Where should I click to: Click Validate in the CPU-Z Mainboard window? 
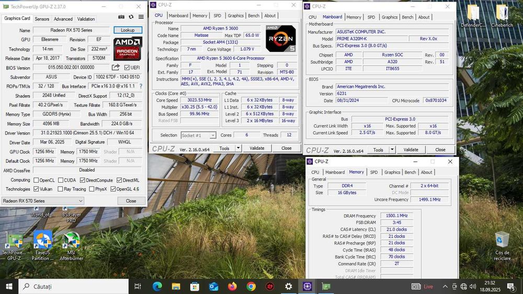pyautogui.click(x=411, y=150)
